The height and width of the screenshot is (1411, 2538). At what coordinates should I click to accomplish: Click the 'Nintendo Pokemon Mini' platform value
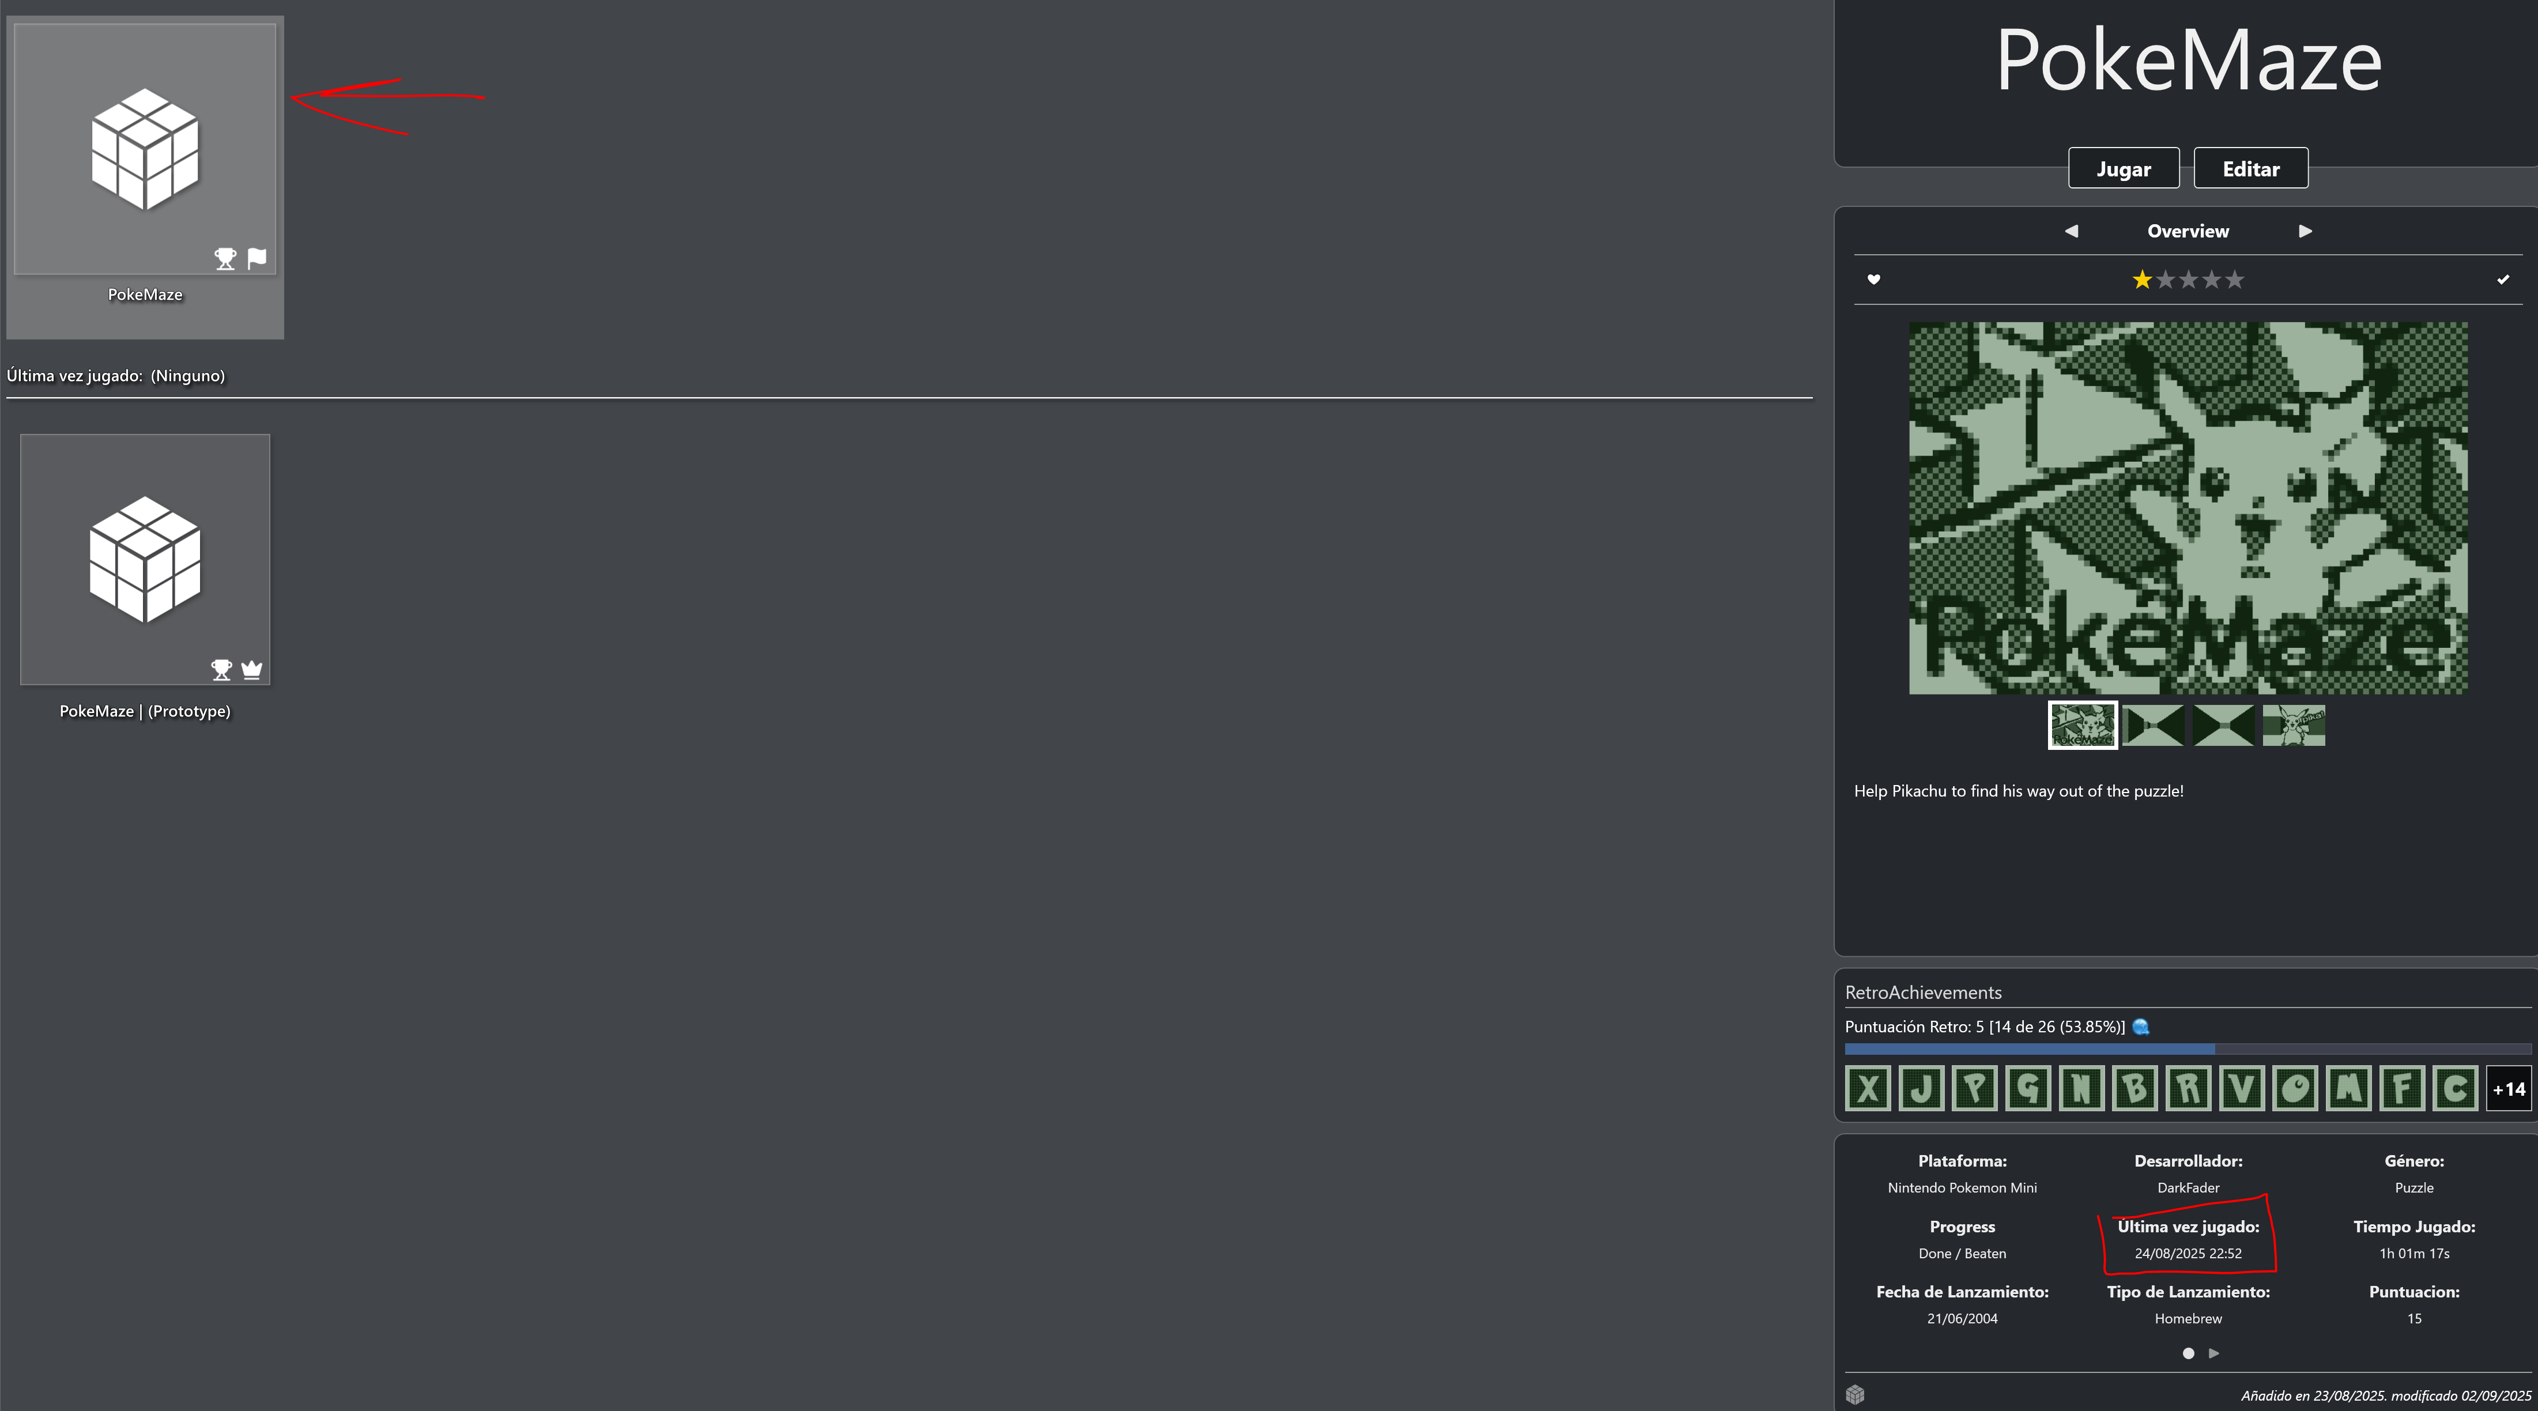1962,1187
